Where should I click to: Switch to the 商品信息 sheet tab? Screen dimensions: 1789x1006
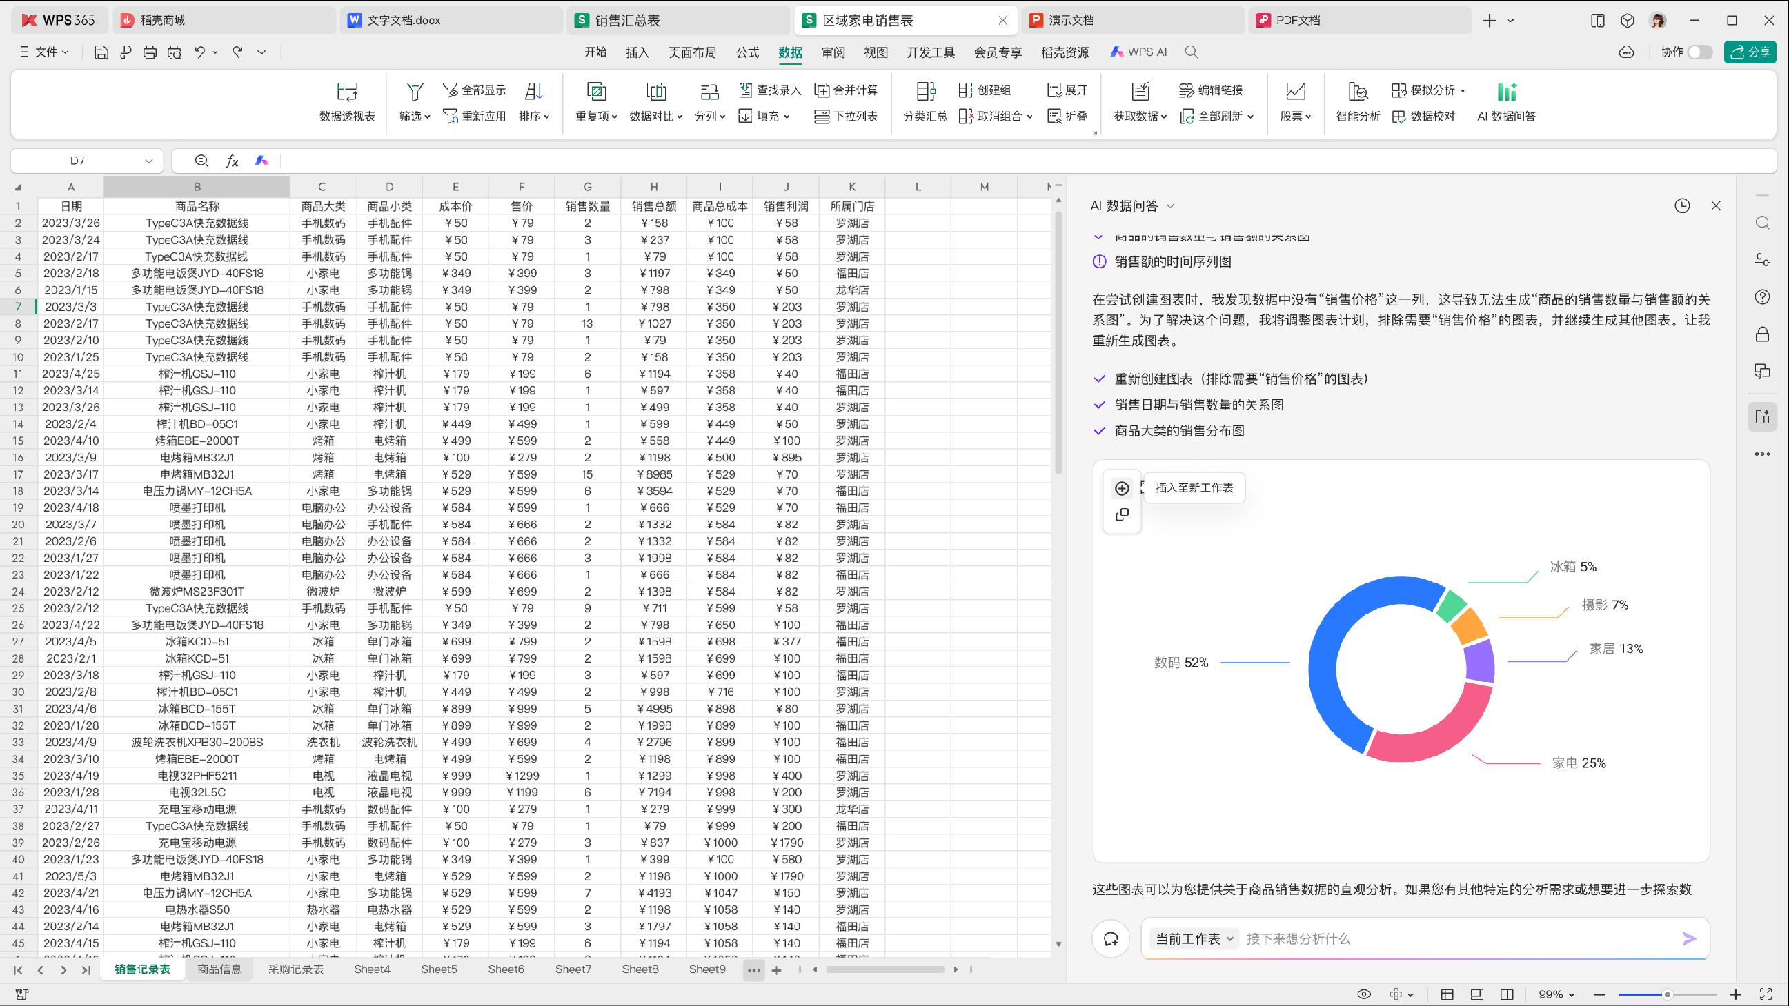[x=219, y=969]
